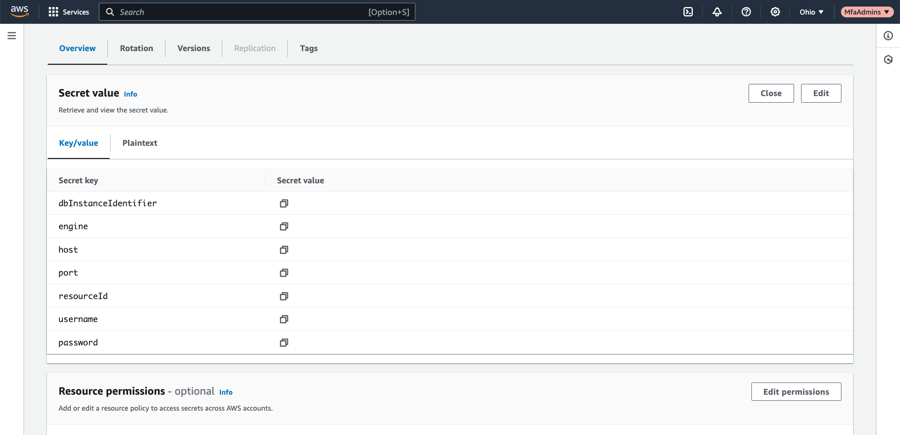This screenshot has width=900, height=435.
Task: Select the resourceId key text
Action: [83, 296]
